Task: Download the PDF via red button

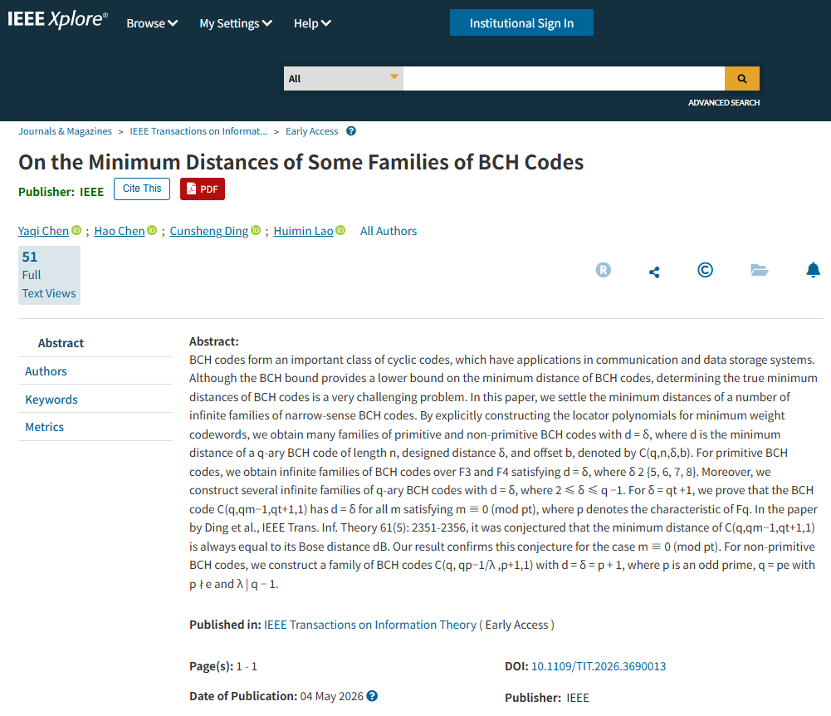Action: pos(203,189)
